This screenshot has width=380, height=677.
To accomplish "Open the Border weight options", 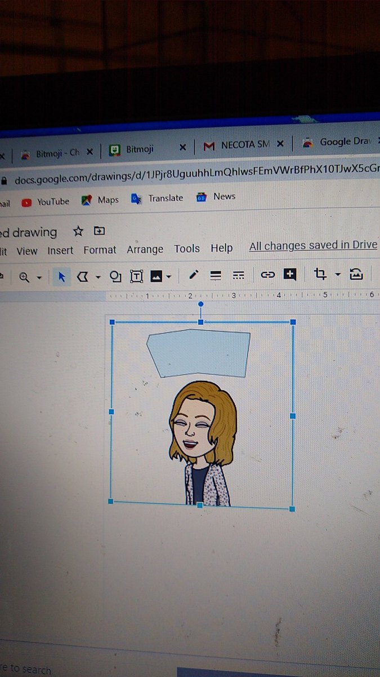I will coord(215,275).
